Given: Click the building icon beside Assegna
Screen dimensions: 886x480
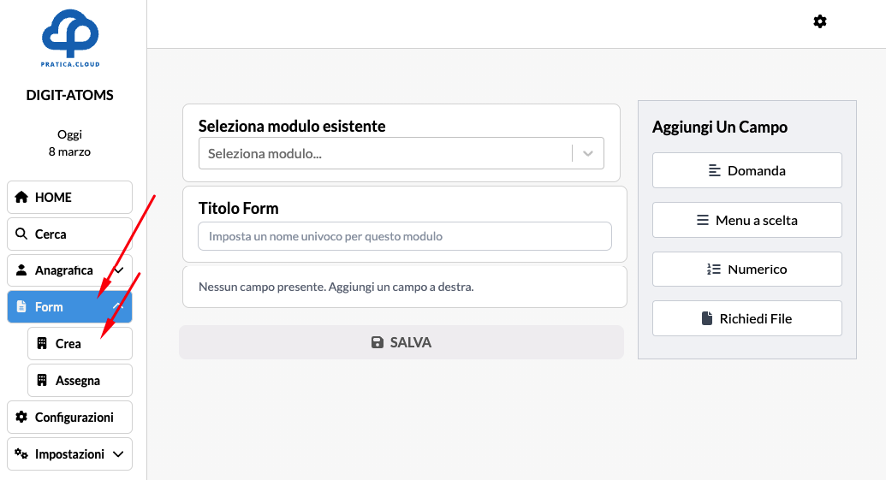Looking at the screenshot, I should point(42,381).
